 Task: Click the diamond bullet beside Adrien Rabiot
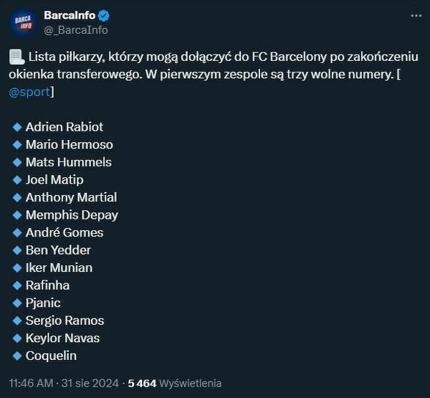[x=17, y=127]
